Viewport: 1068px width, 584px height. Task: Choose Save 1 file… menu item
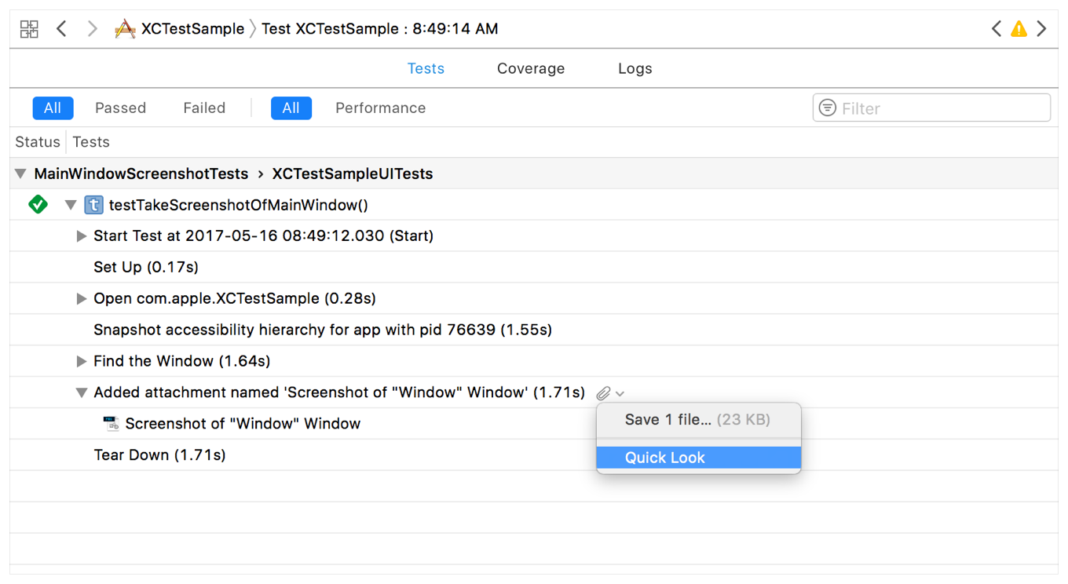click(699, 419)
